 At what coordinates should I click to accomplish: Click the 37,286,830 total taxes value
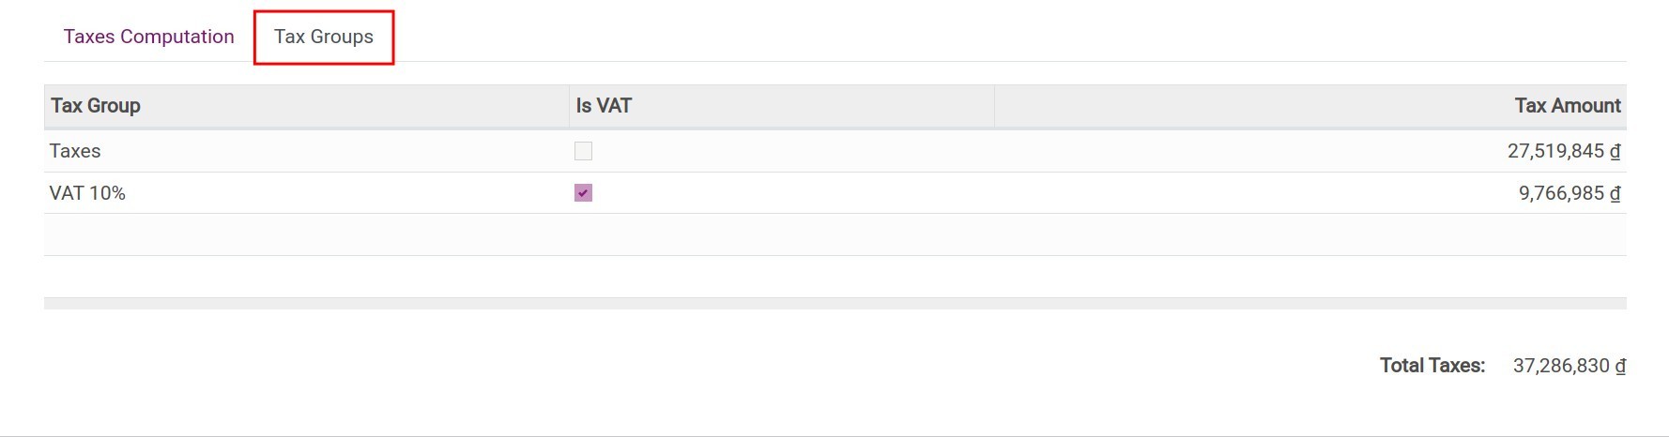(1560, 366)
